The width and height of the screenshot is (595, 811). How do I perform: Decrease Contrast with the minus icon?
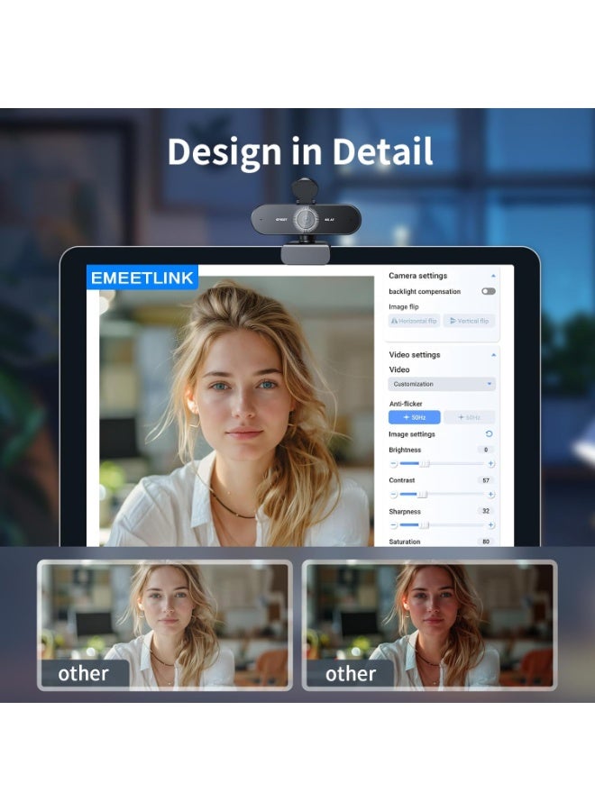(394, 495)
